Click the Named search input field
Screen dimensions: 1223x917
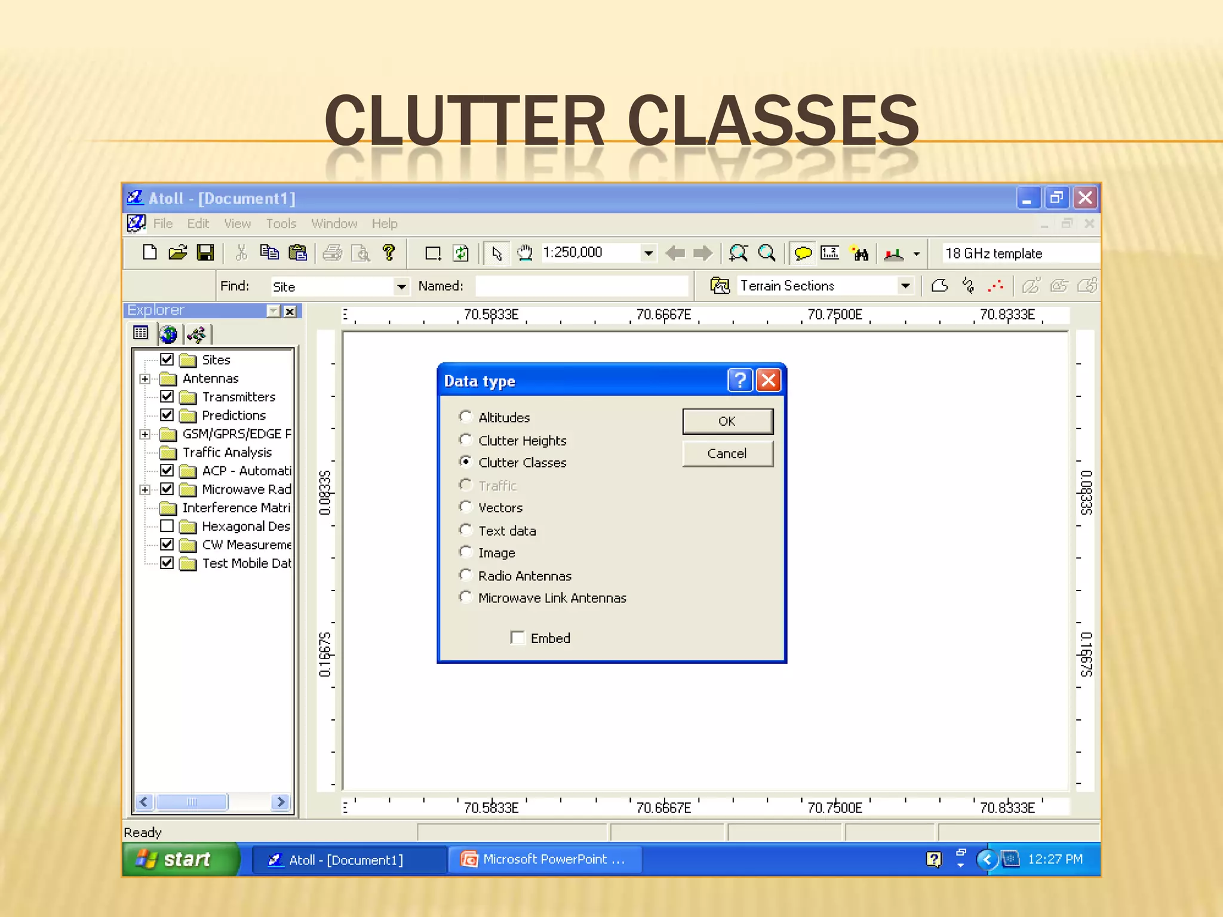click(x=581, y=286)
